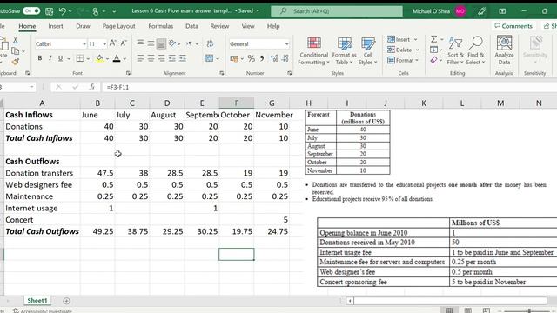Open Cell Styles gallery

(x=367, y=50)
